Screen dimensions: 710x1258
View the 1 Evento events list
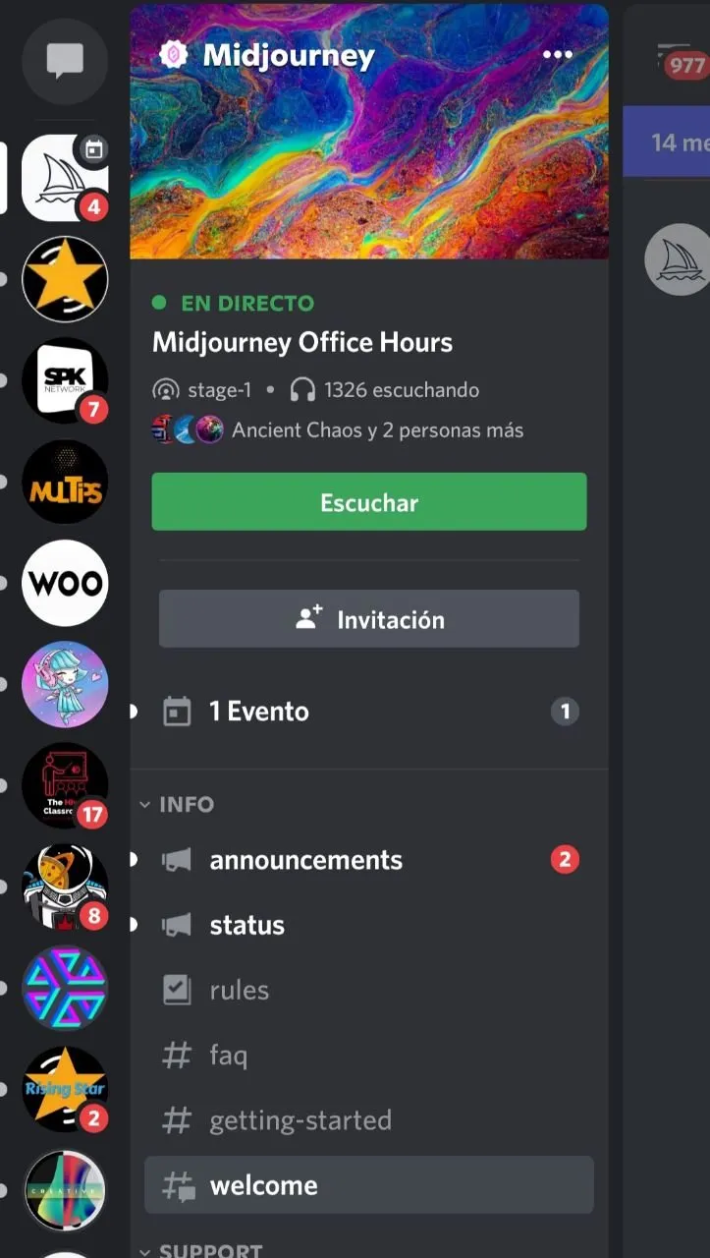(369, 712)
